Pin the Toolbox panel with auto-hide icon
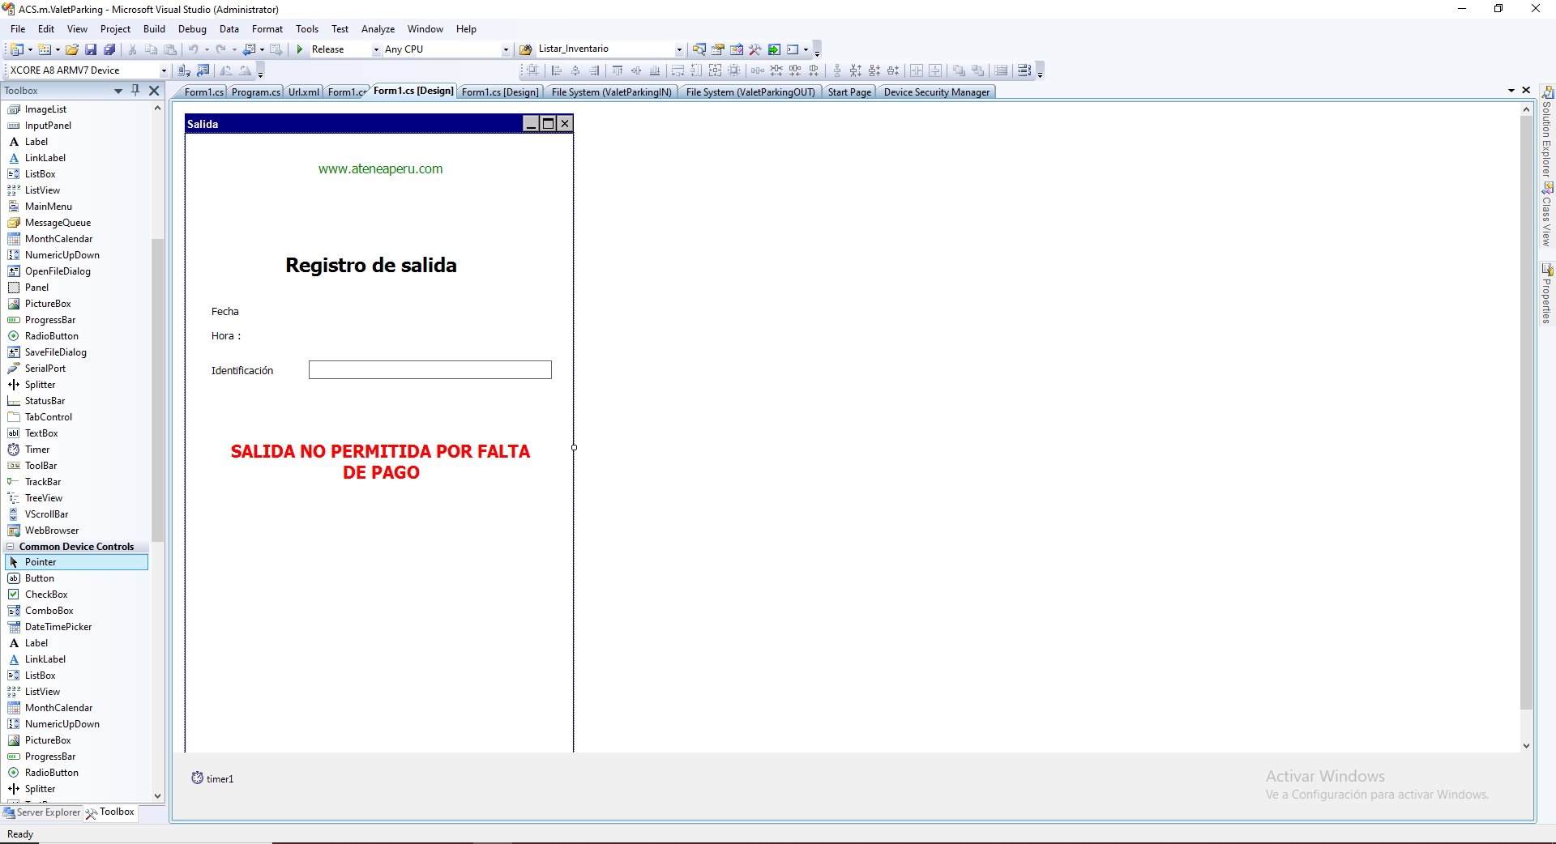1556x844 pixels. click(x=135, y=91)
